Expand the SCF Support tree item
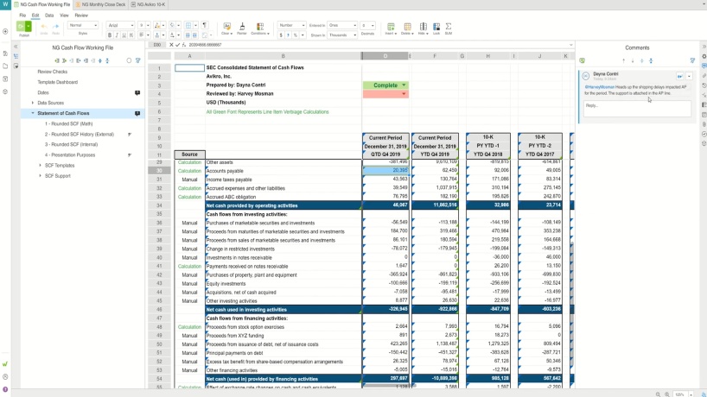Screen dimensions: 707x397 (40, 176)
